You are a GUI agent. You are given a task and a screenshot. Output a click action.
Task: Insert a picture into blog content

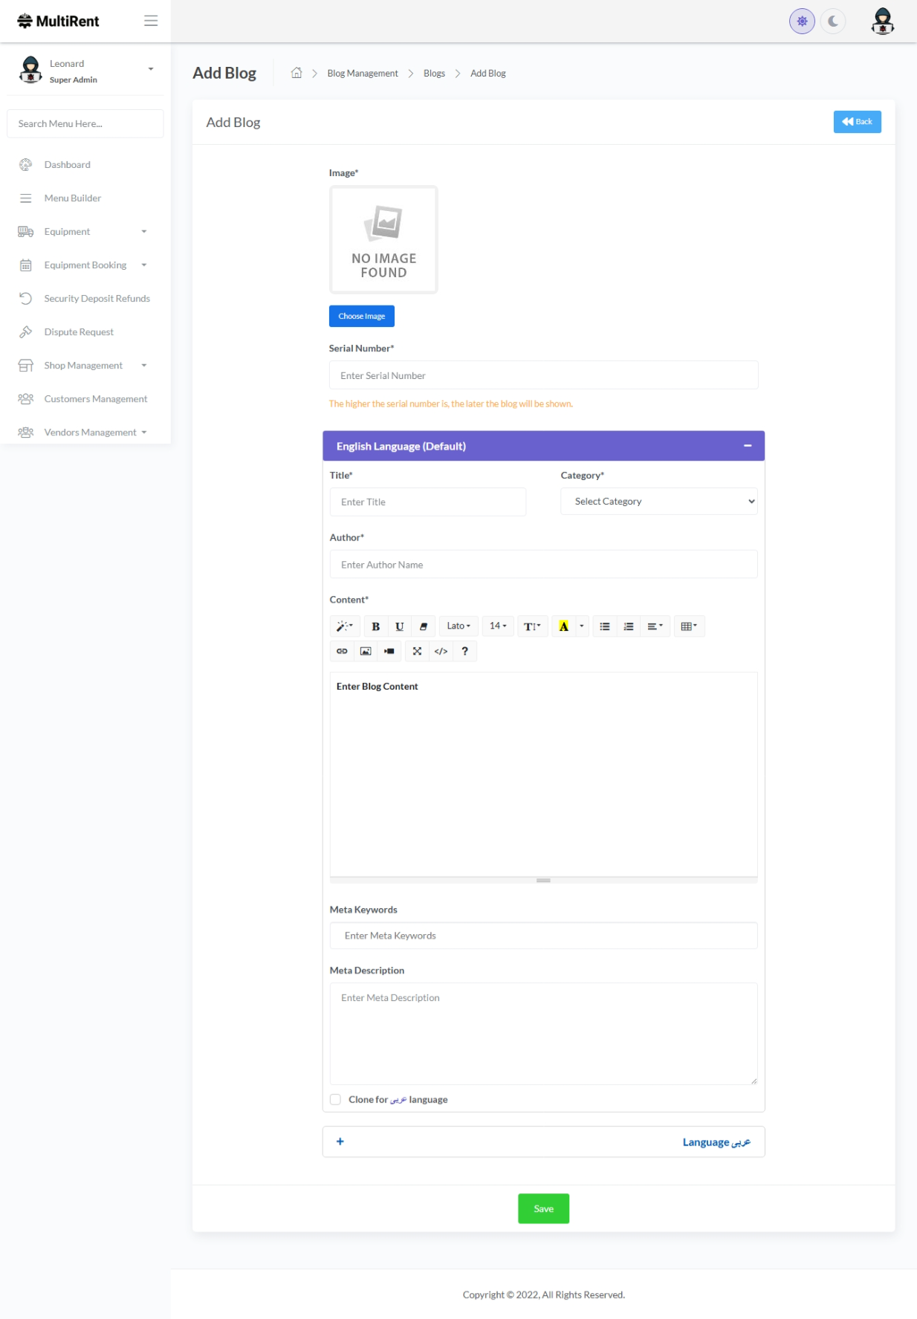[x=366, y=652]
